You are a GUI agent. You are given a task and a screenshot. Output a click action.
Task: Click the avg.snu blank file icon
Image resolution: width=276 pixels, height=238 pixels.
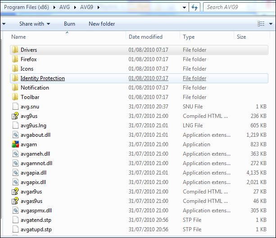pyautogui.click(x=15, y=107)
